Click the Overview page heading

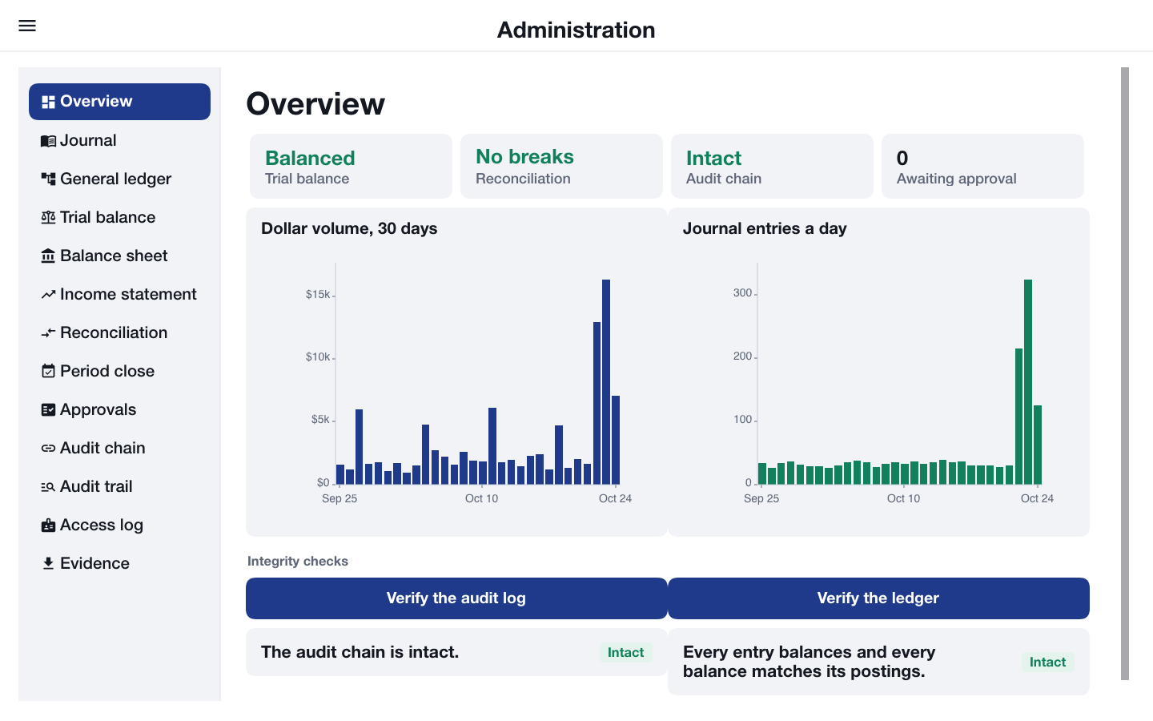315,104
